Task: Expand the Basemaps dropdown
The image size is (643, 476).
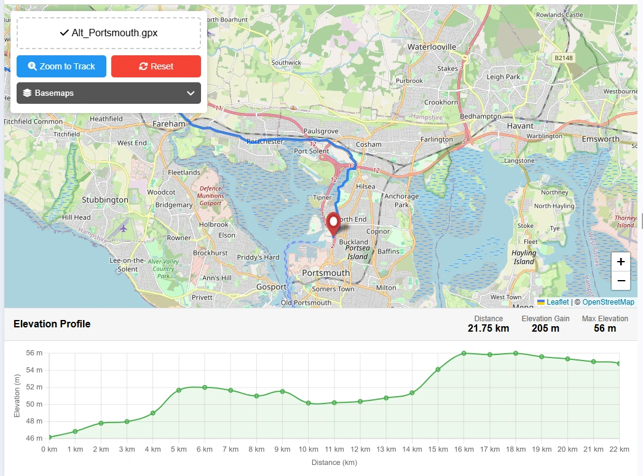Action: [108, 93]
